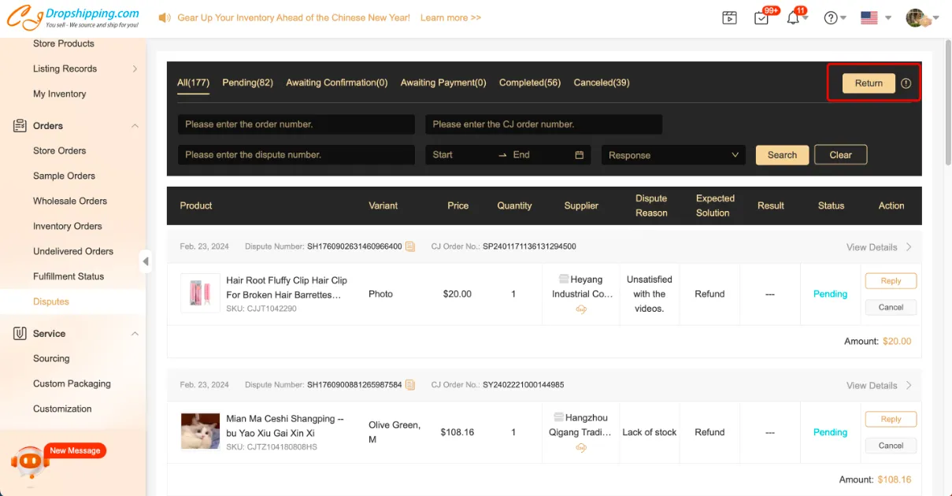Switch to the Pending(82) tab
The height and width of the screenshot is (496, 952).
247,83
